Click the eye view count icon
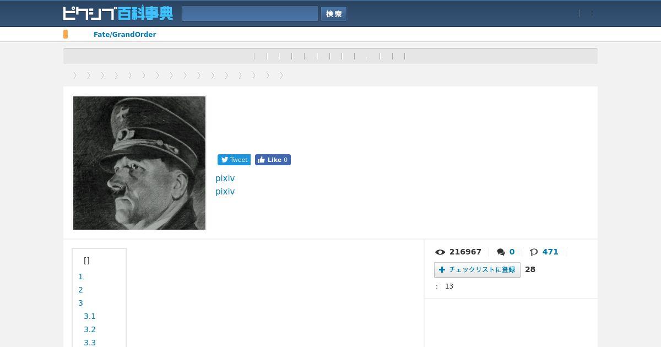 coord(440,252)
